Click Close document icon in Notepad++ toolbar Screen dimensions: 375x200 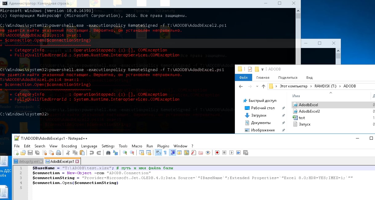44,153
